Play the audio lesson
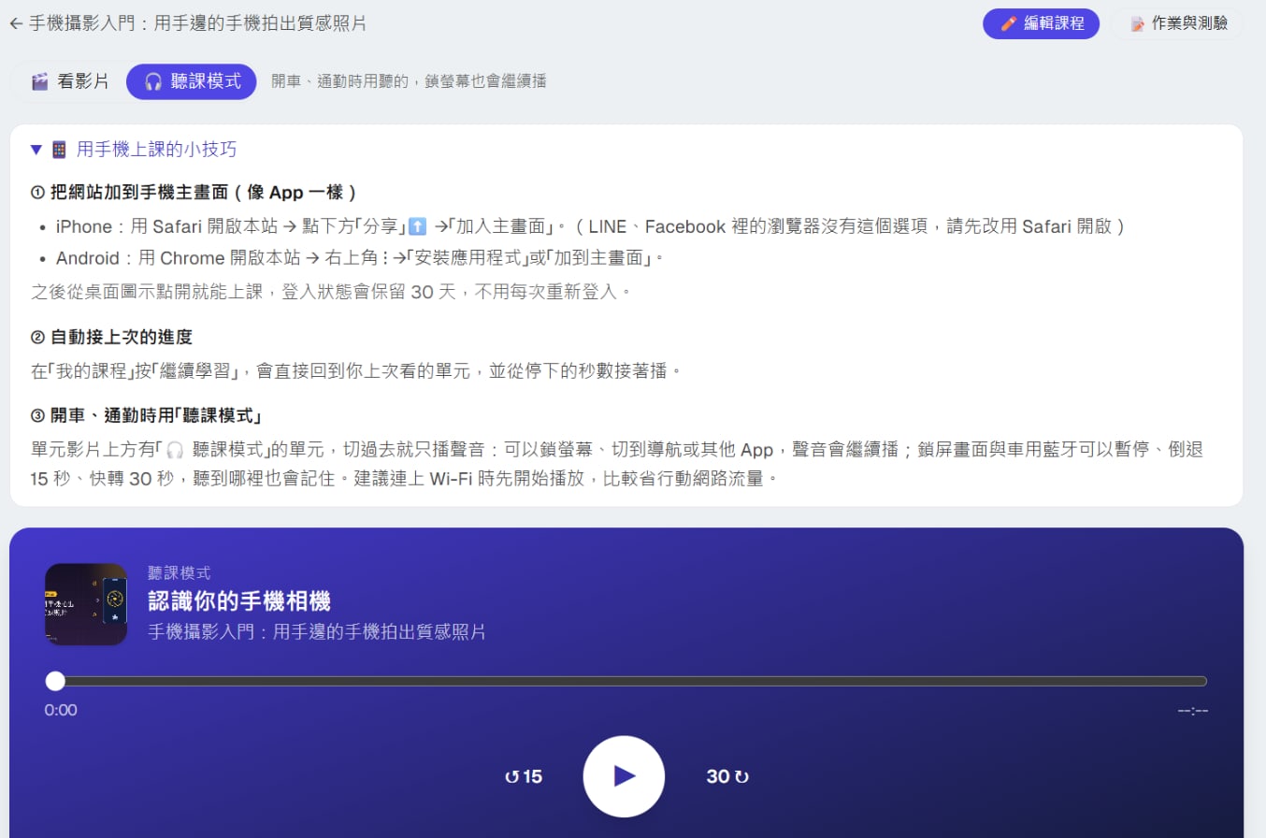This screenshot has height=838, width=1266. point(624,776)
